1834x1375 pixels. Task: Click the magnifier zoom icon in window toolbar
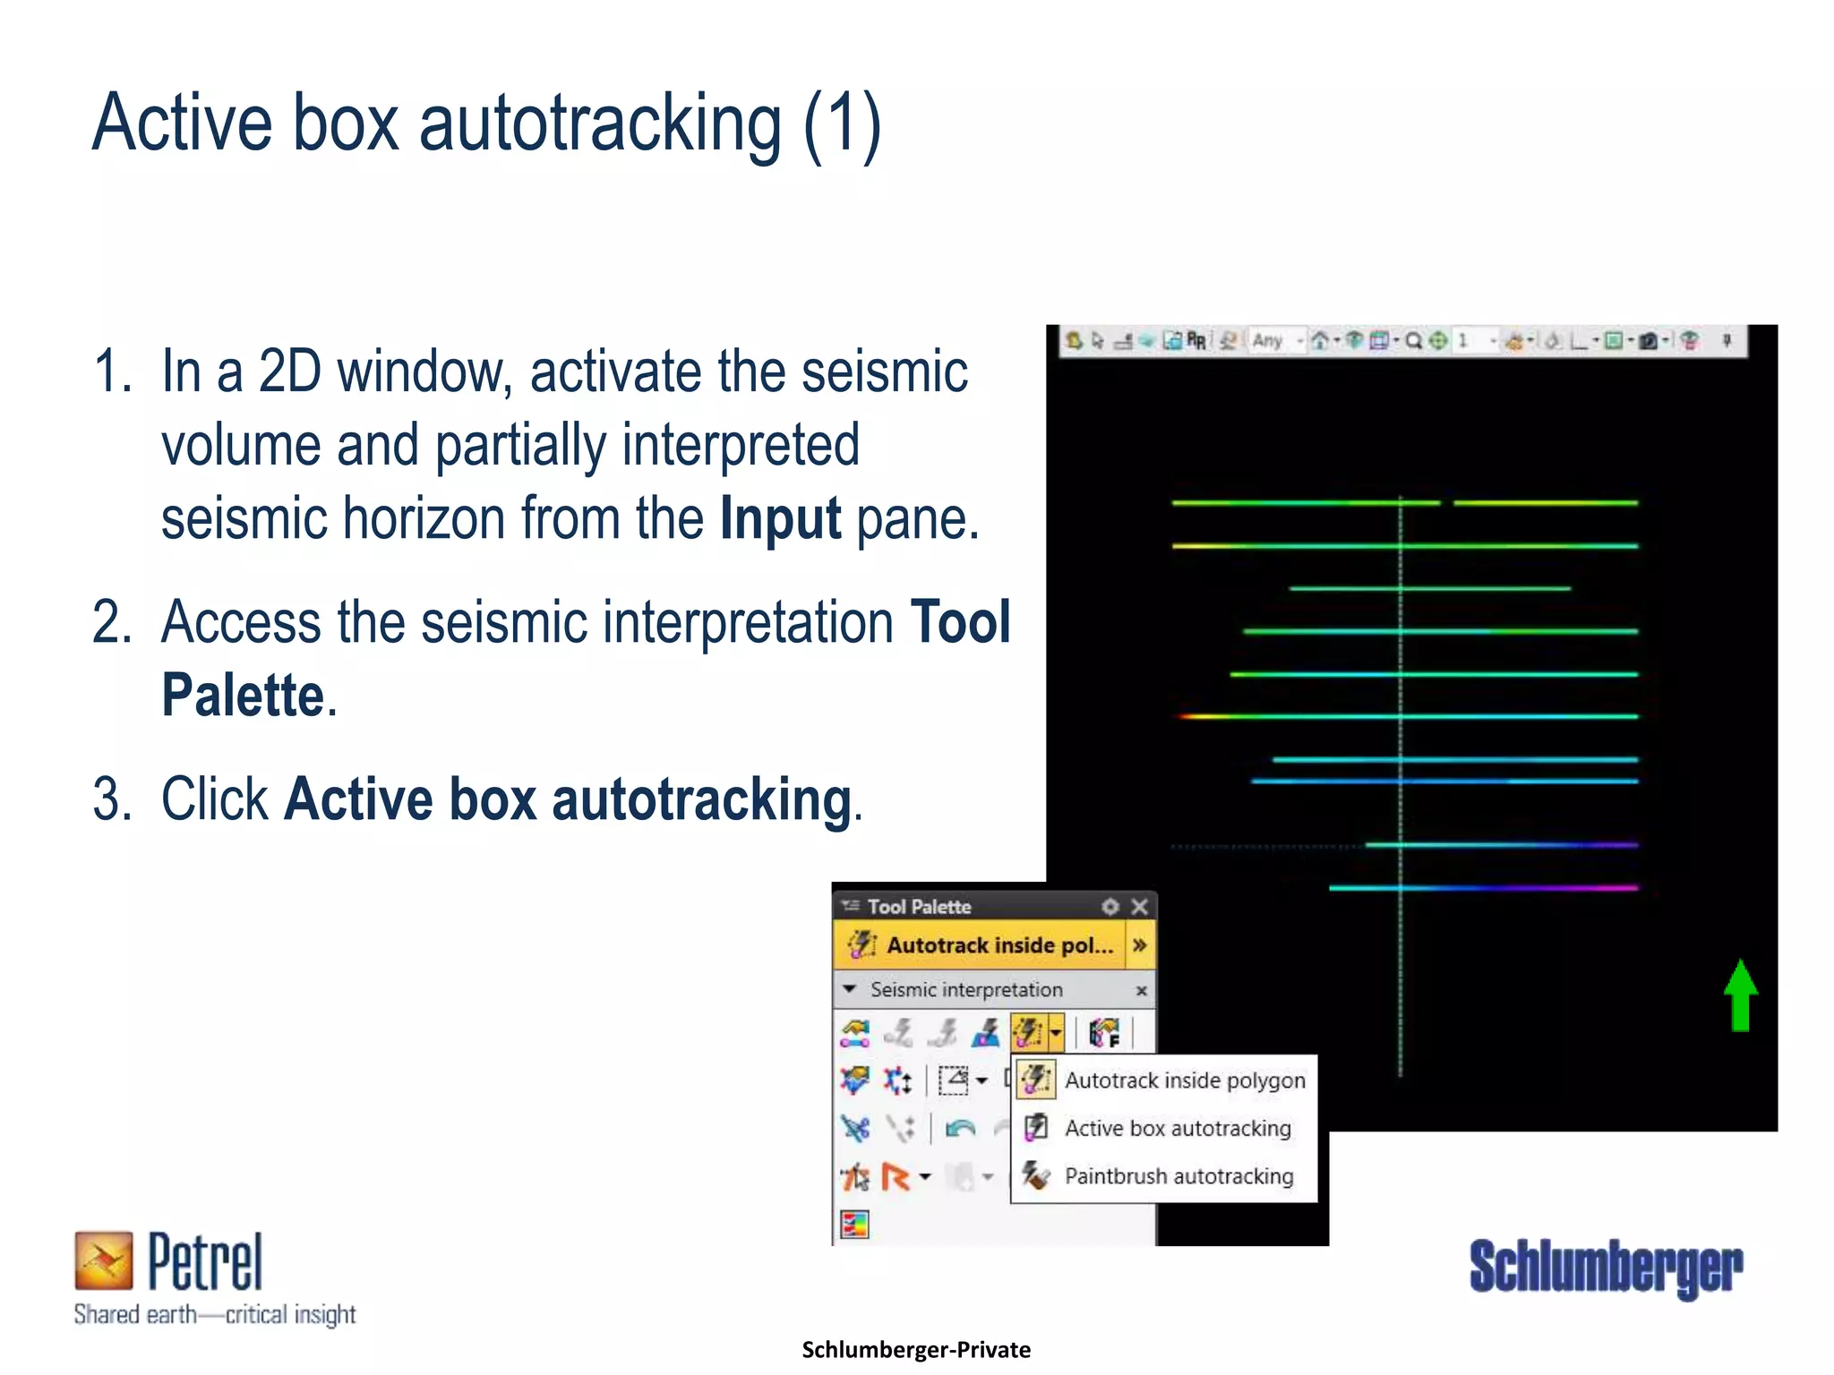coord(1412,341)
